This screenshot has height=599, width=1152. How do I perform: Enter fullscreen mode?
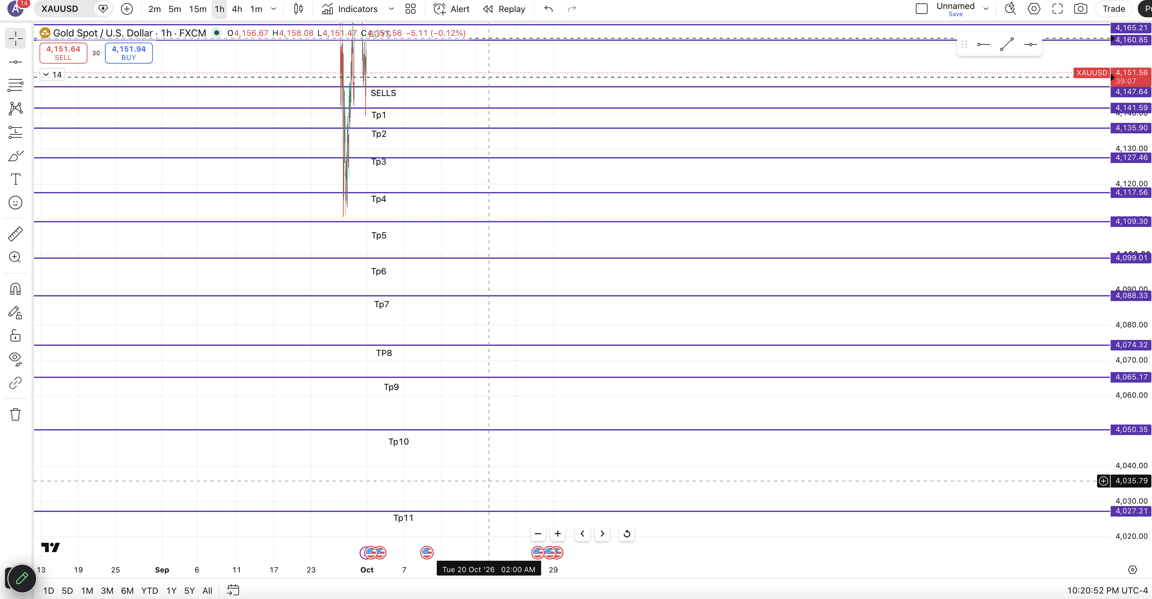tap(1057, 9)
